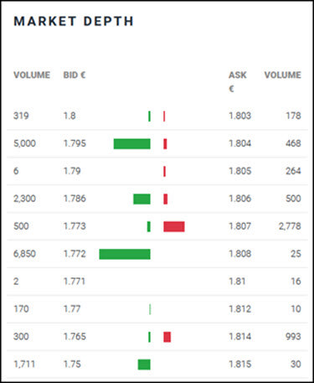The image size is (314, 383).
Task: Select ask price 1.806
Action: [x=240, y=199]
